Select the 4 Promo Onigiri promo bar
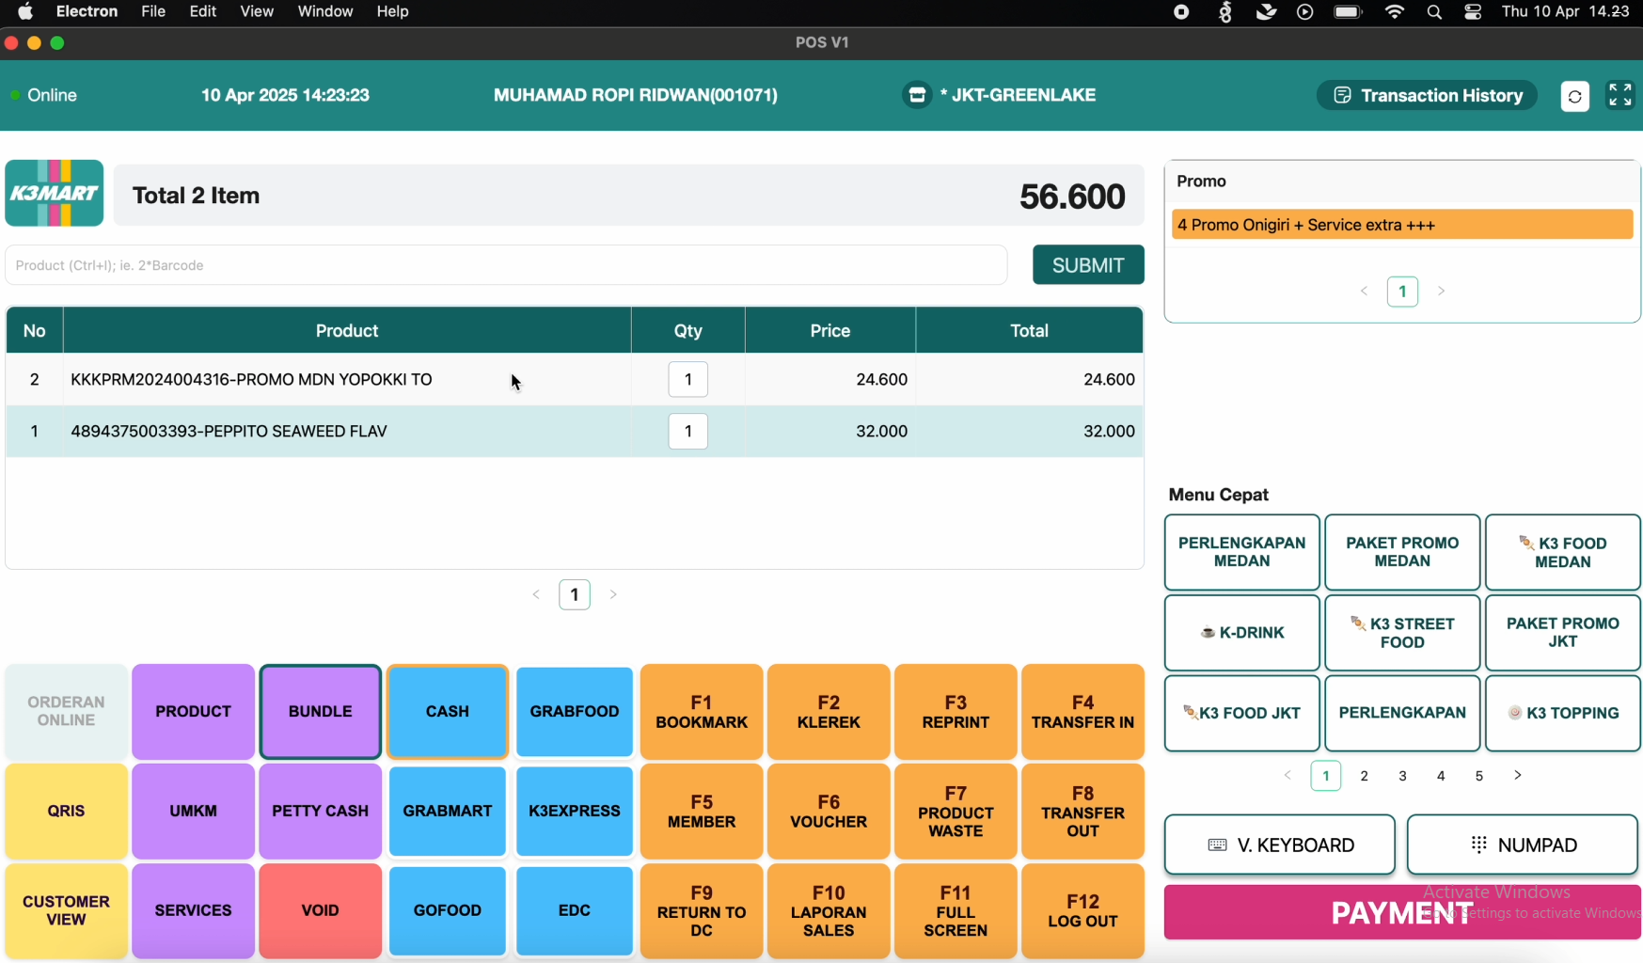Viewport: 1643px width, 963px height. 1401,225
